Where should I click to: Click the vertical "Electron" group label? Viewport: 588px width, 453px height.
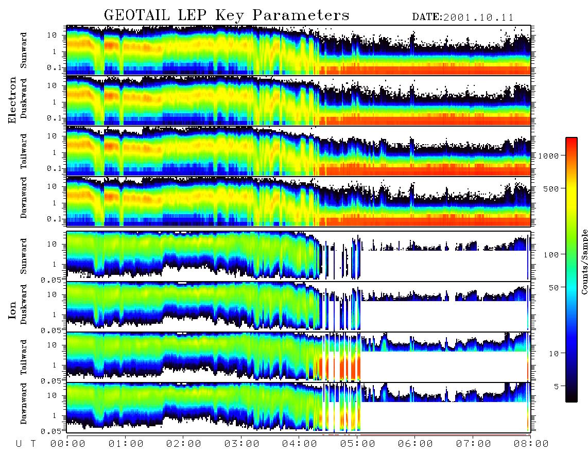click(12, 100)
